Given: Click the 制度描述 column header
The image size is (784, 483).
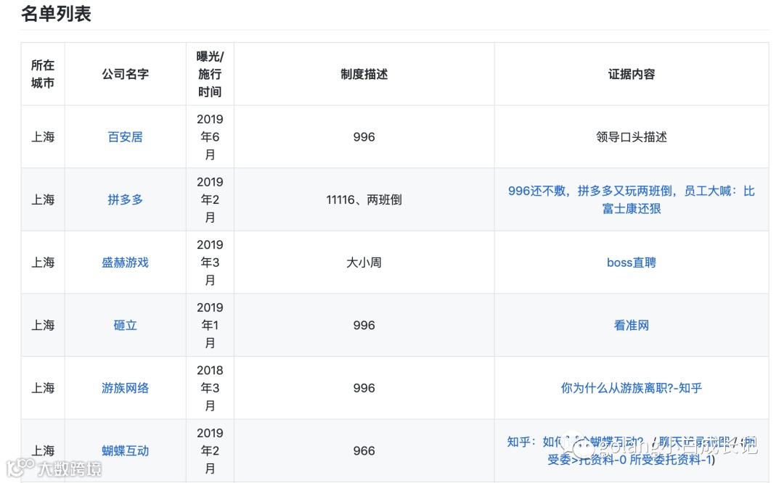Looking at the screenshot, I should [364, 74].
